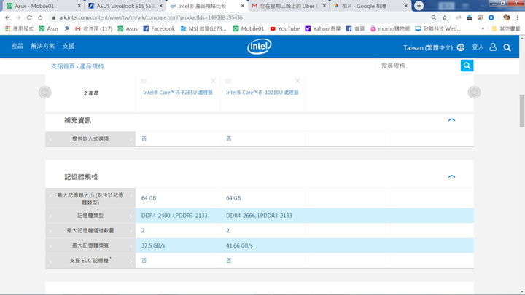Open the YouTube bookmark
This screenshot has width=525, height=295.
pos(285,28)
